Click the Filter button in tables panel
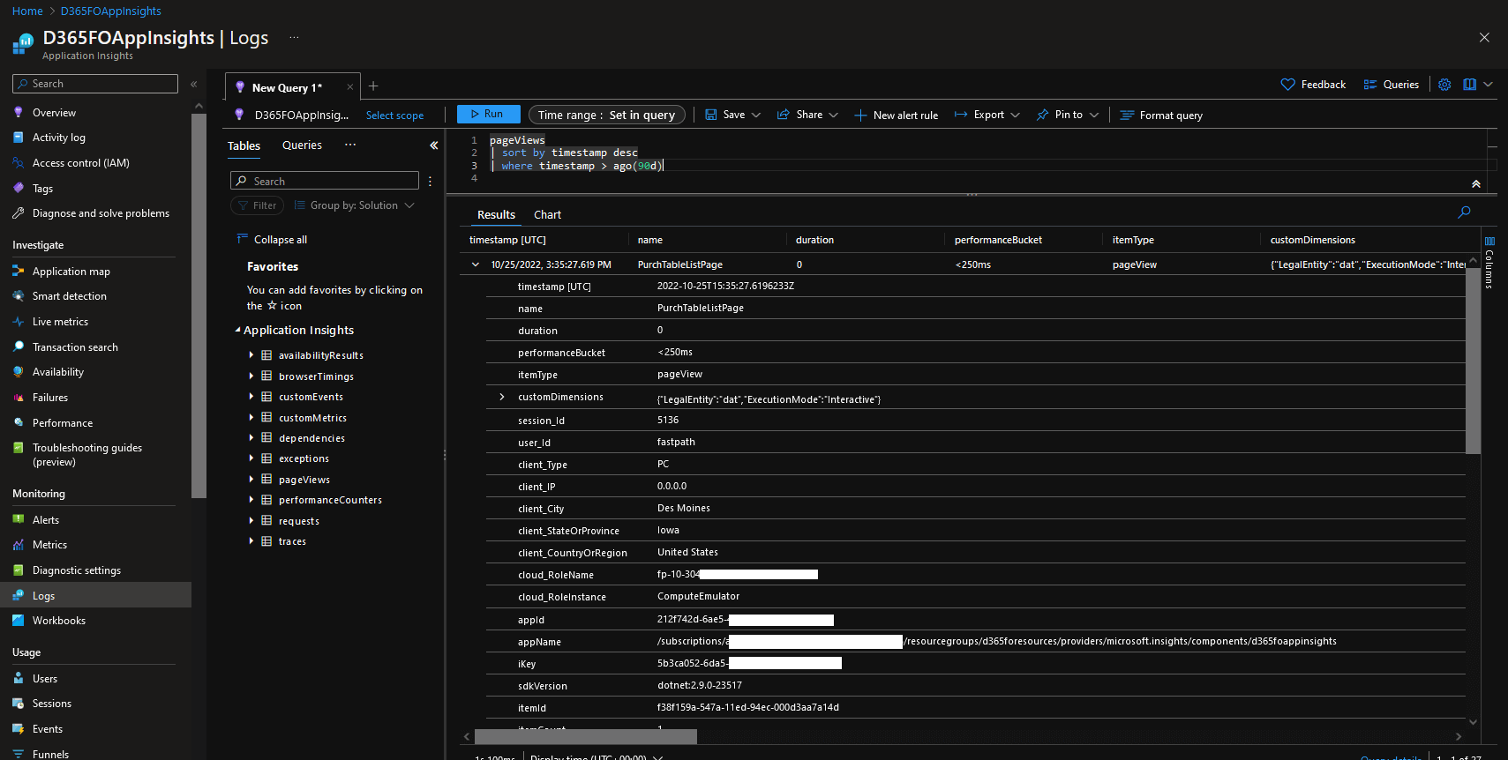 point(257,205)
